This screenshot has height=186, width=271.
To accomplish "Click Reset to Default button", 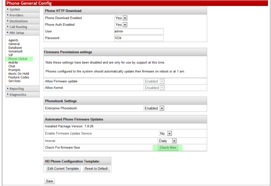I will point(96,169).
